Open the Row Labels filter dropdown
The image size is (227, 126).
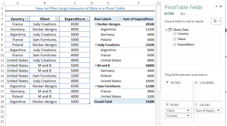click(x=120, y=19)
